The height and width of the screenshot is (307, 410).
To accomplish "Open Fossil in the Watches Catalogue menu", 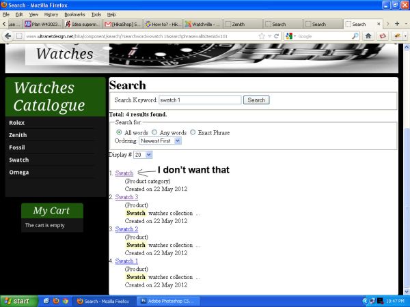I will pos(17,147).
